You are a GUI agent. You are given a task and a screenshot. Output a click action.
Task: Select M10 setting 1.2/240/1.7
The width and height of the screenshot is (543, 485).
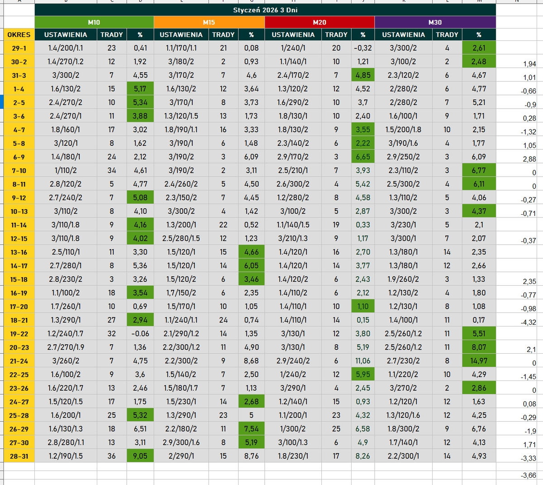pos(66,334)
